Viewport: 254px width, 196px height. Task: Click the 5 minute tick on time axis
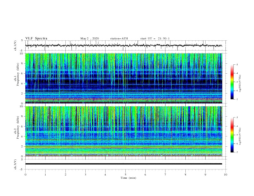(125, 175)
